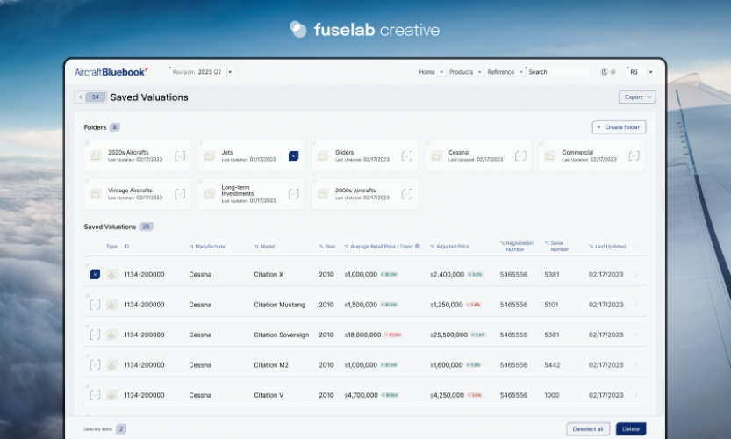The height and width of the screenshot is (439, 731).
Task: Open the Cessna folder icon
Action: [x=436, y=156]
